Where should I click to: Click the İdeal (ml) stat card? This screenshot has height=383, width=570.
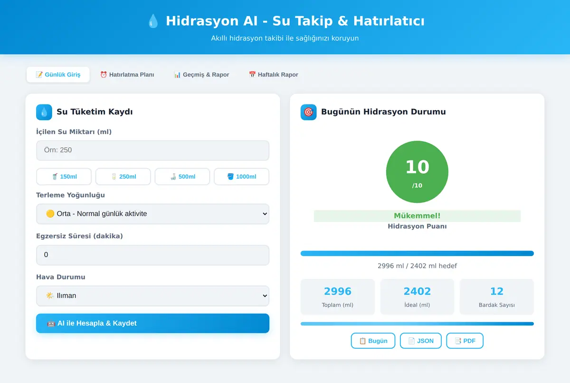point(417,297)
